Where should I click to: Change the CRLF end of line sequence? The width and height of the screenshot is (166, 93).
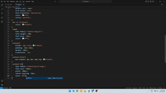(144, 88)
